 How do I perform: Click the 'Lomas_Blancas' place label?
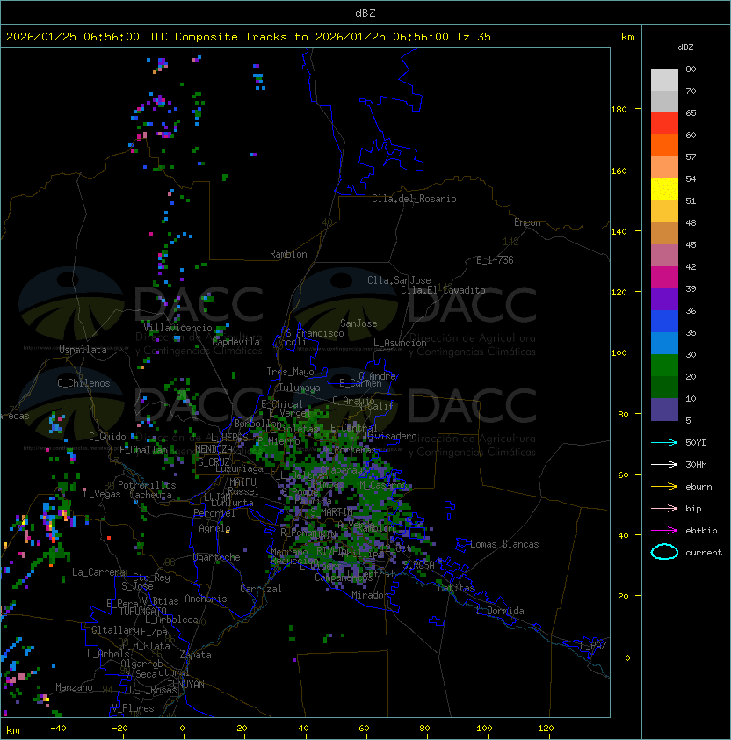click(x=504, y=544)
